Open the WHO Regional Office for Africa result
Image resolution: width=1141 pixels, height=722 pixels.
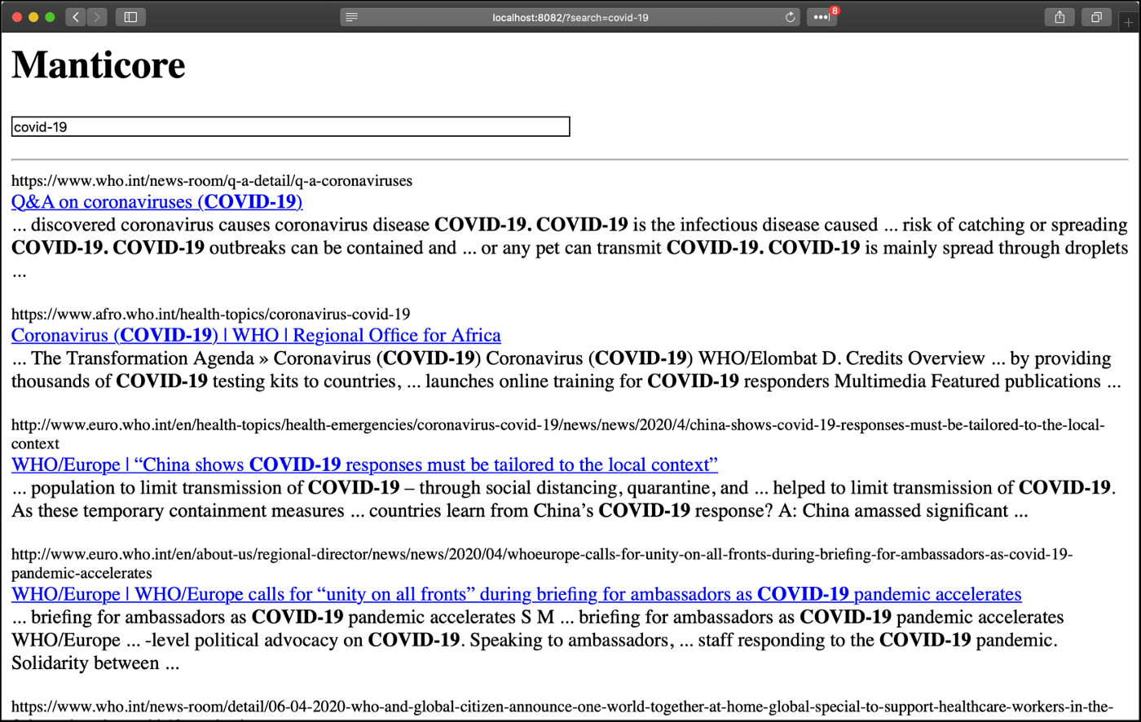click(256, 335)
